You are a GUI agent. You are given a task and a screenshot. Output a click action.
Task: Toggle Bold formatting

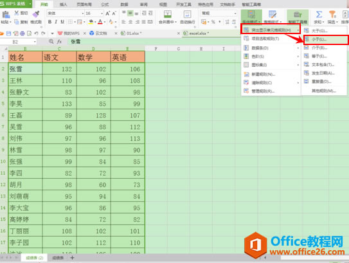point(49,22)
